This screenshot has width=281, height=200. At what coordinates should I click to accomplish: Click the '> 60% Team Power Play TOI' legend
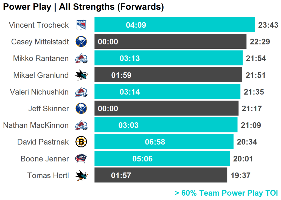pos(226,193)
